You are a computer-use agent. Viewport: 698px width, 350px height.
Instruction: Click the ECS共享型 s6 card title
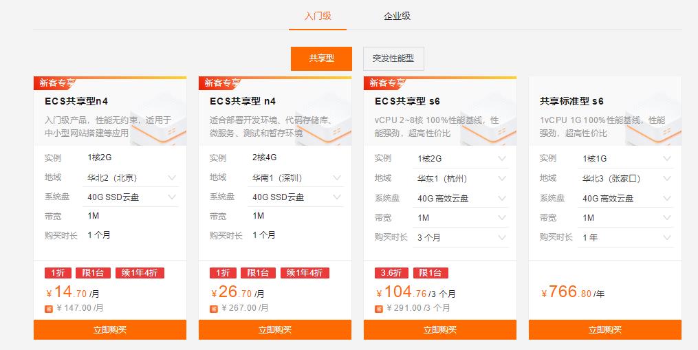point(407,102)
